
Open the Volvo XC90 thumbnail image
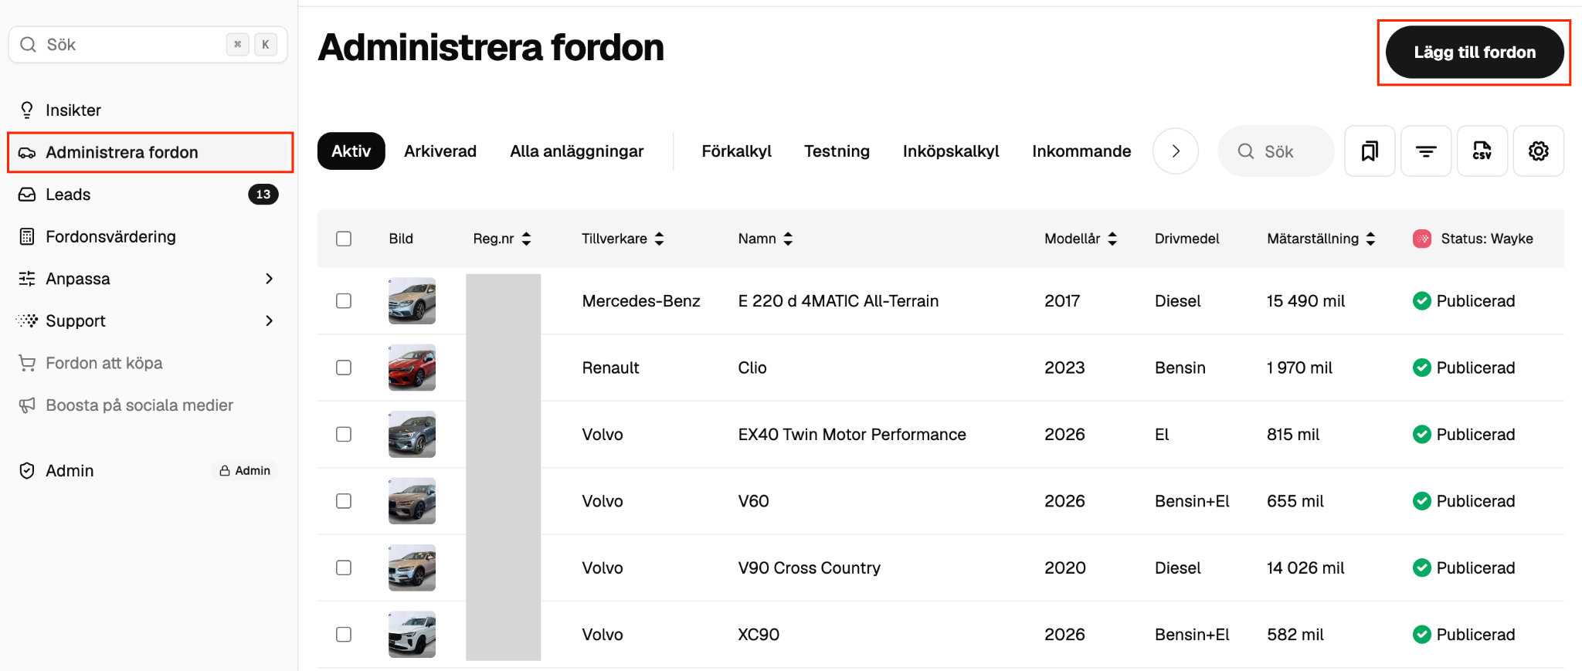(412, 635)
